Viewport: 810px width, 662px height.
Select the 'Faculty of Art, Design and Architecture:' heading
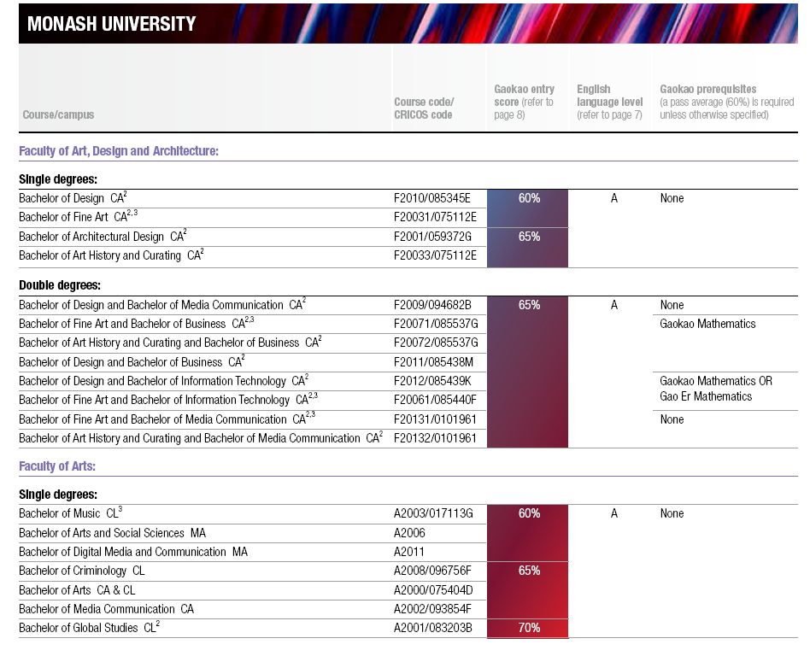(119, 151)
